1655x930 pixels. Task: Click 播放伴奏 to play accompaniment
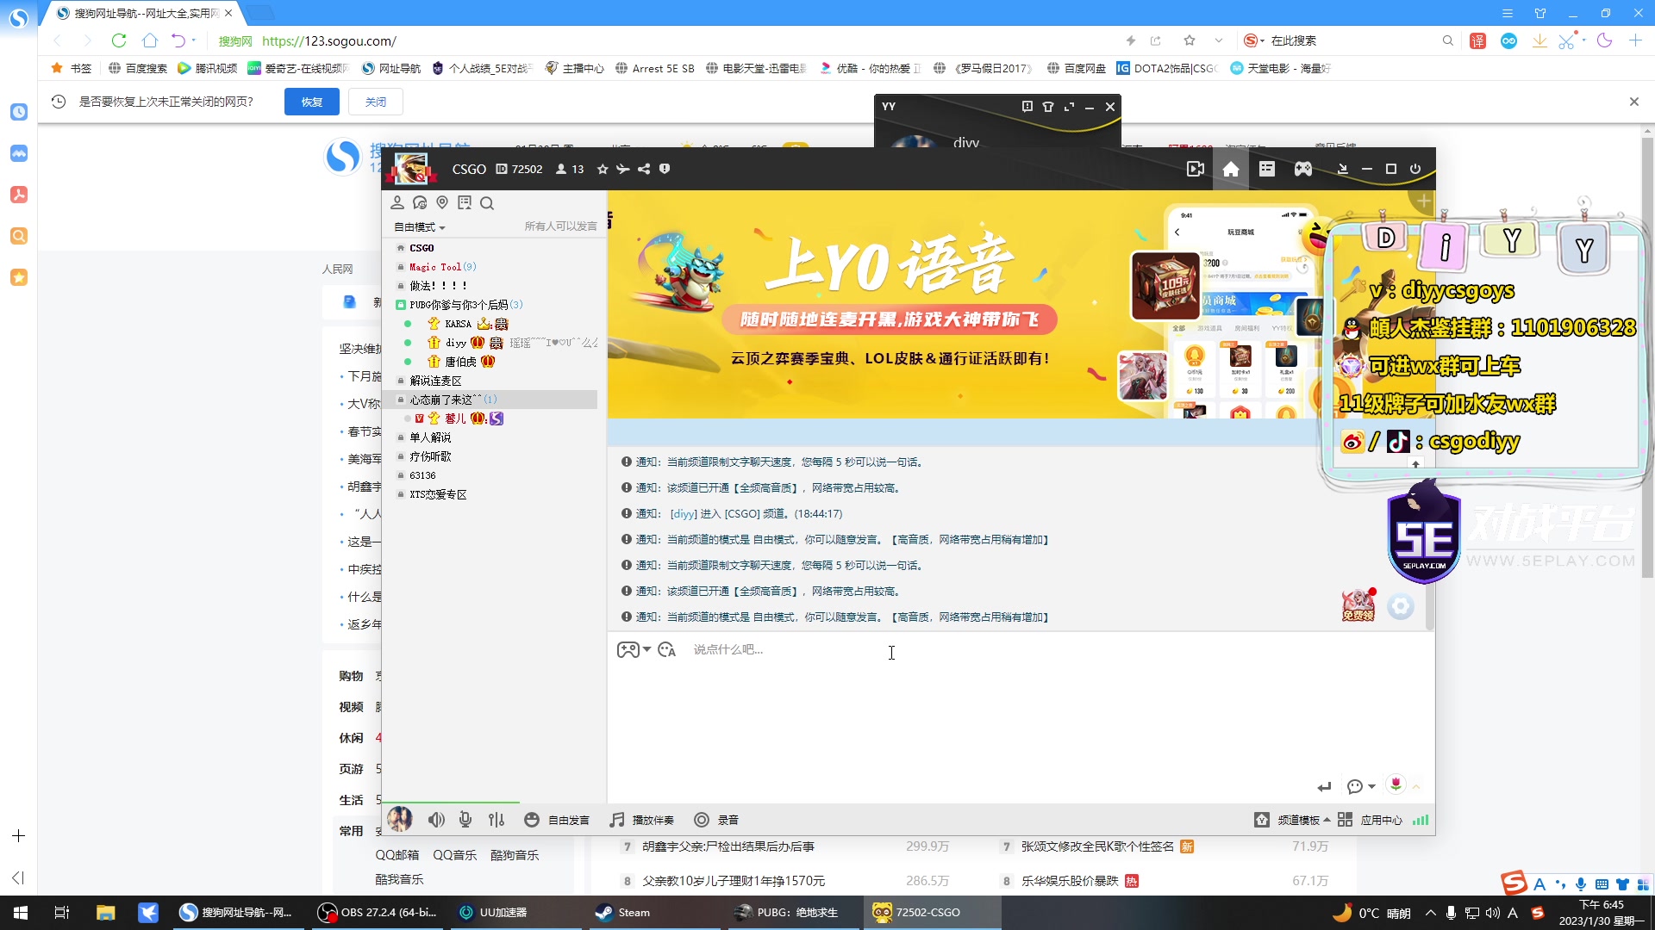(x=642, y=820)
